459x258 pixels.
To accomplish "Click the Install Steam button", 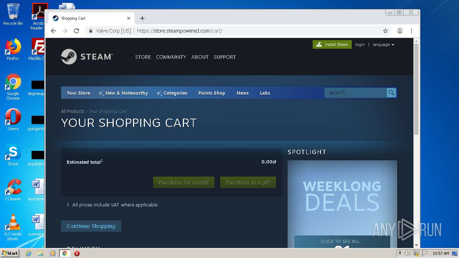I will [332, 44].
